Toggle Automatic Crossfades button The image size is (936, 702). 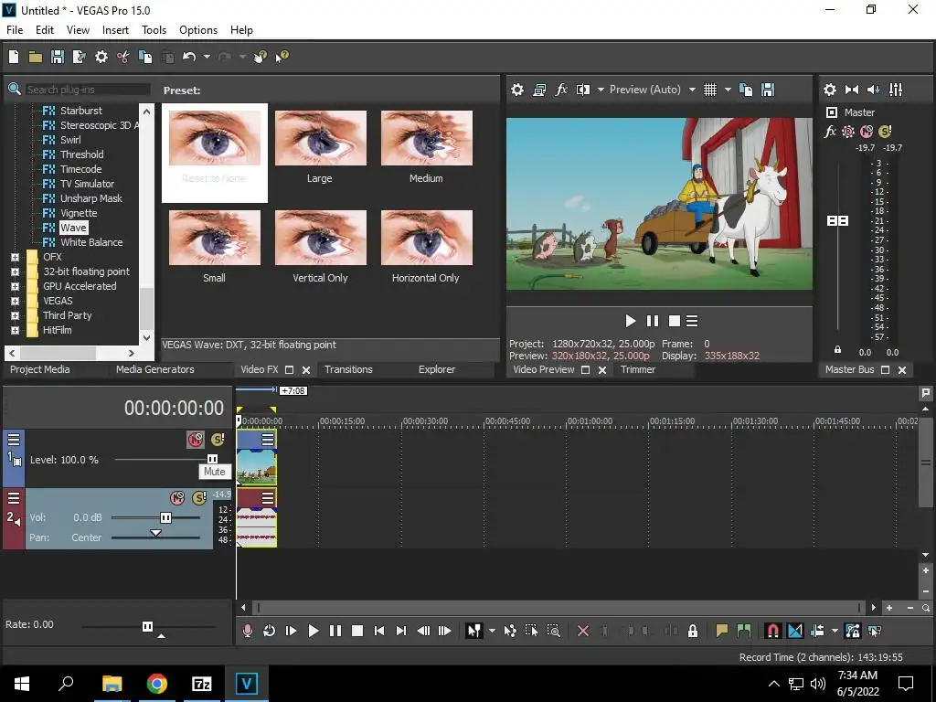(x=795, y=631)
